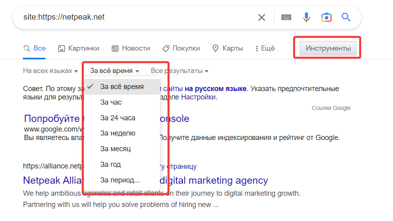Start voice search with microphone icon
Screen dimensions: 393x221
(x=306, y=17)
